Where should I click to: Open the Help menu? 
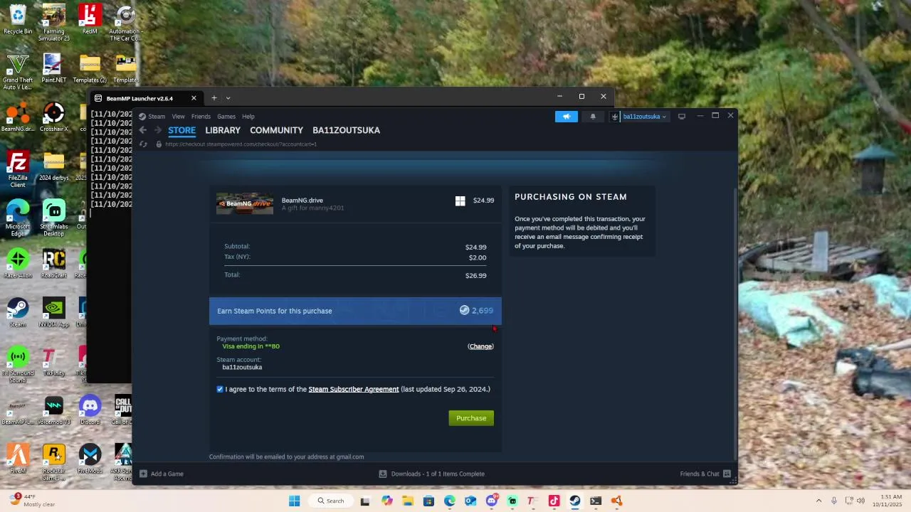pos(248,117)
